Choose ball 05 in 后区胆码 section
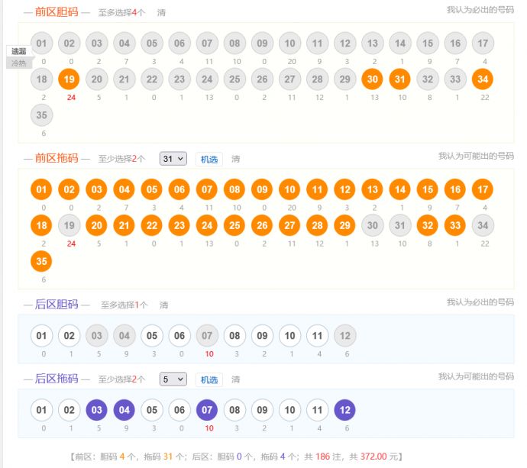Viewport: 527px width, 468px height. [x=152, y=336]
